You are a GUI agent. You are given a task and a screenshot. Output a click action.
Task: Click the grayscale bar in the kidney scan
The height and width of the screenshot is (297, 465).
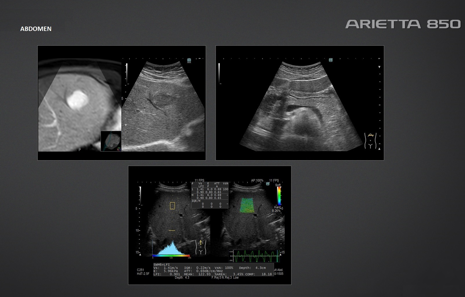click(x=219, y=73)
